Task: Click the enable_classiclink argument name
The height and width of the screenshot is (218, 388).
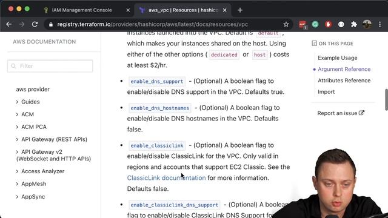Action: click(157, 145)
